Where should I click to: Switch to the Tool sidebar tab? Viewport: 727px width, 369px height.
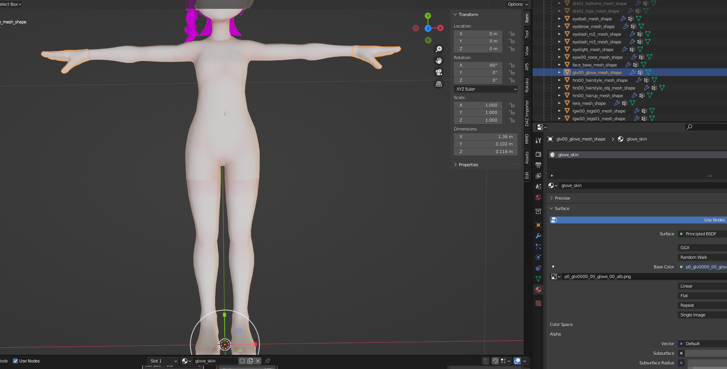[x=527, y=34]
